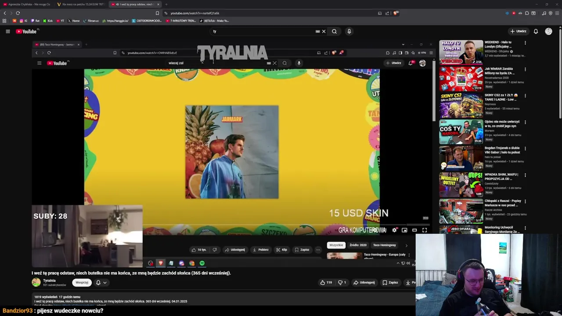The image size is (562, 316).
Task: Open more options for "SKINY CS2 za 1 ZŁ" video
Action: pyautogui.click(x=525, y=96)
